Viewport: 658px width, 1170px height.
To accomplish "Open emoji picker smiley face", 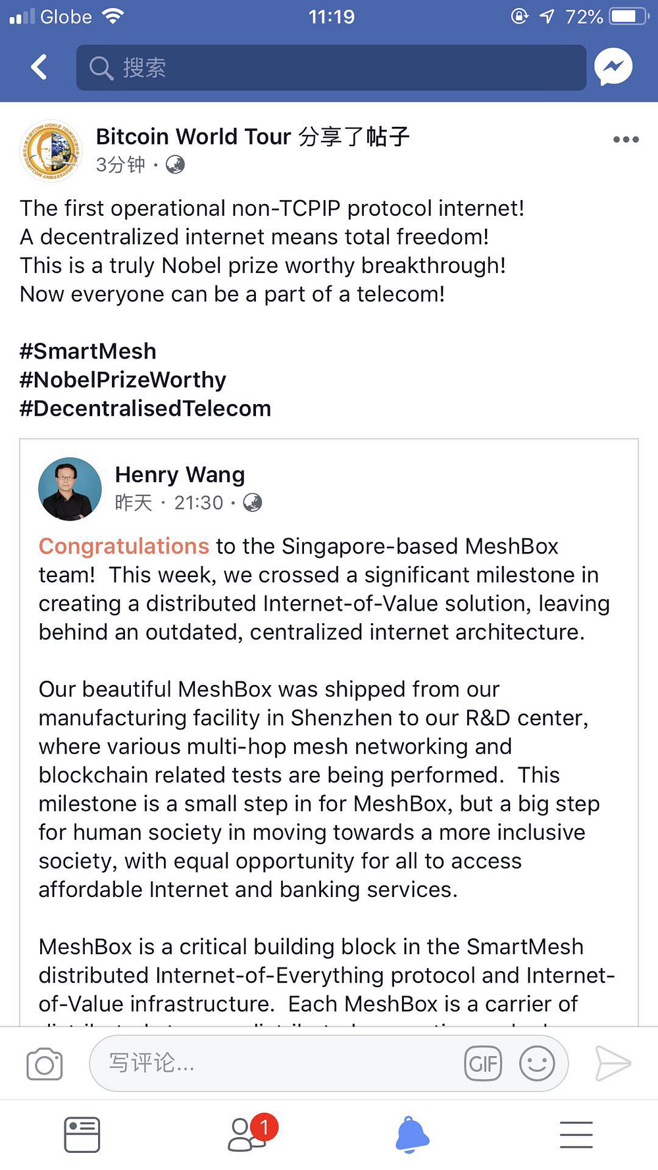I will coord(537,1063).
